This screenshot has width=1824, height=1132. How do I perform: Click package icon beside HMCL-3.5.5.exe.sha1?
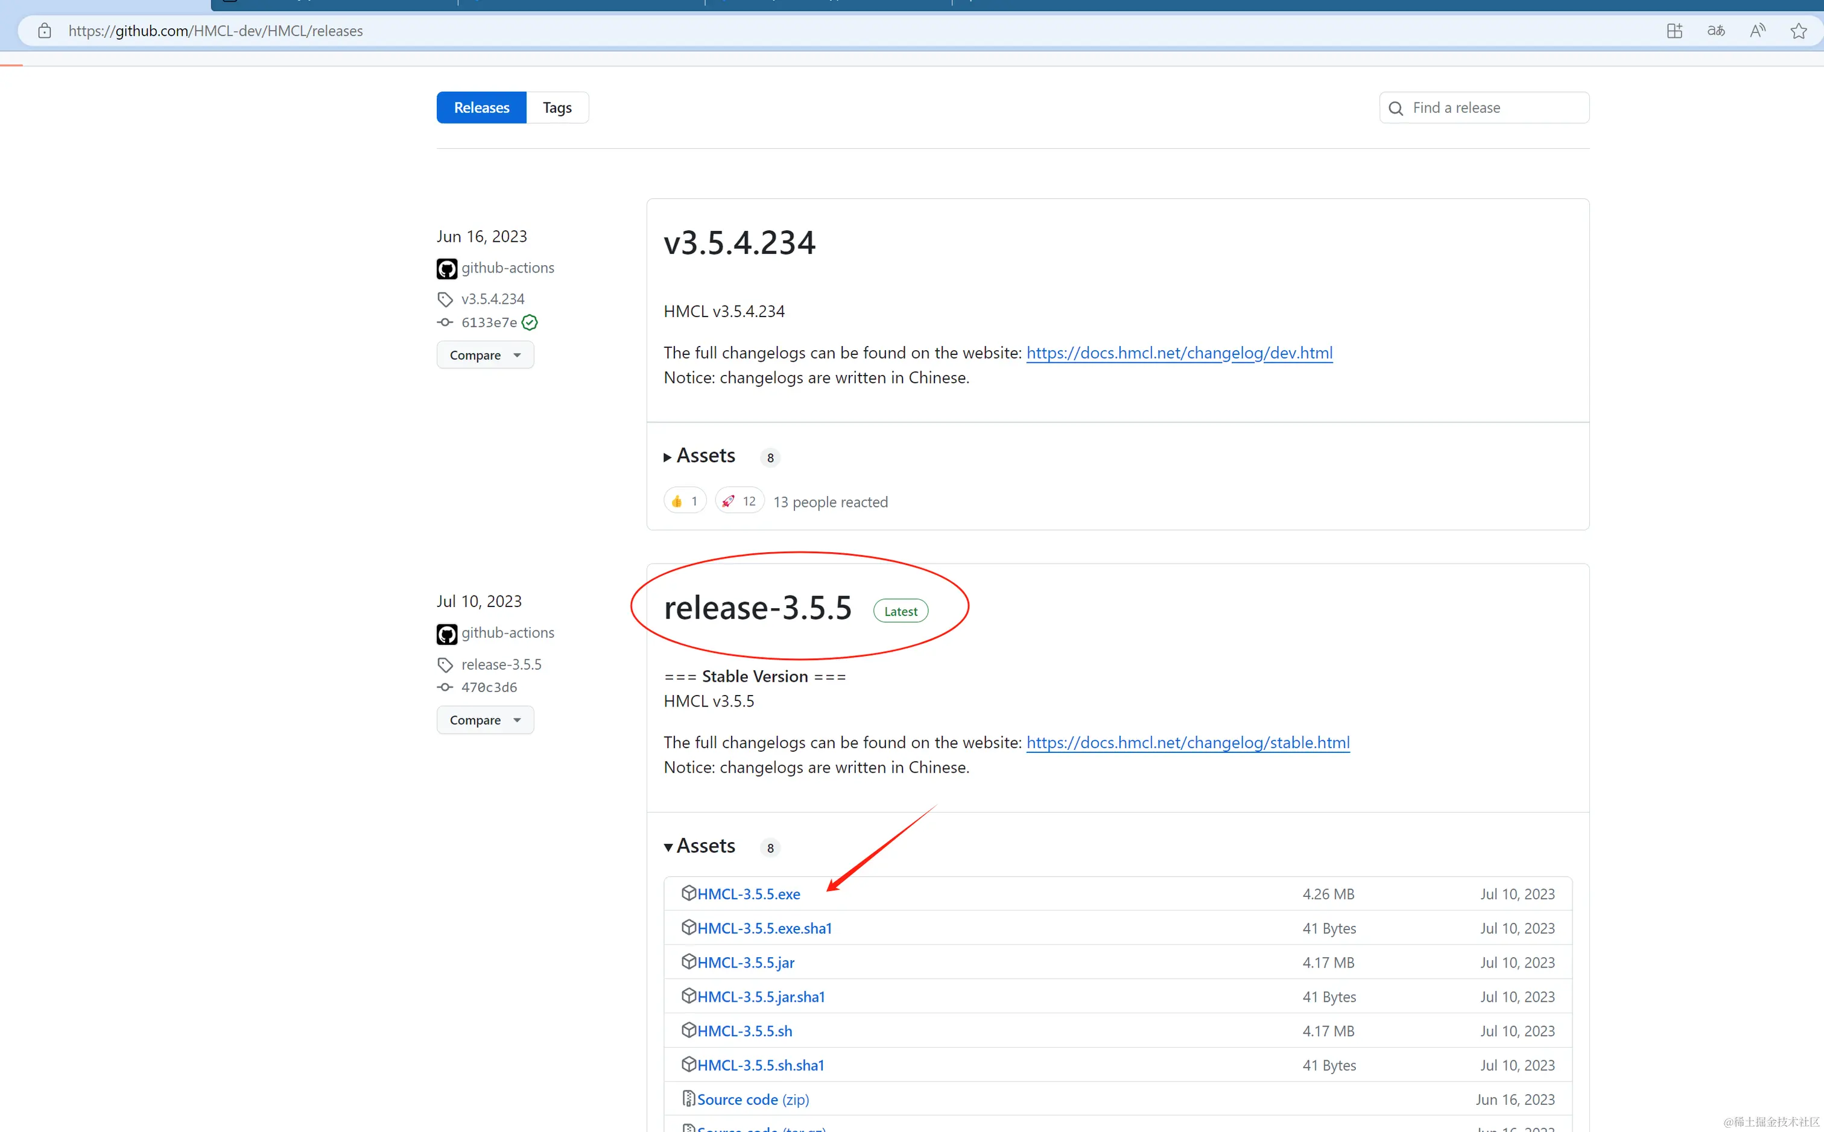coord(688,927)
